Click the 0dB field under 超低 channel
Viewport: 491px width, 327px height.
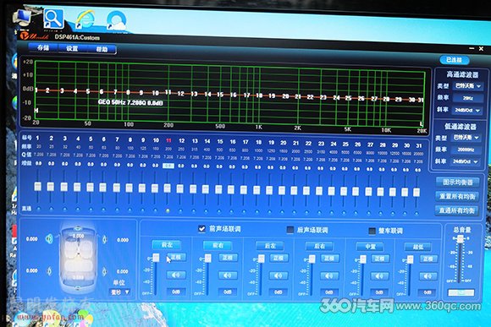tap(428, 292)
